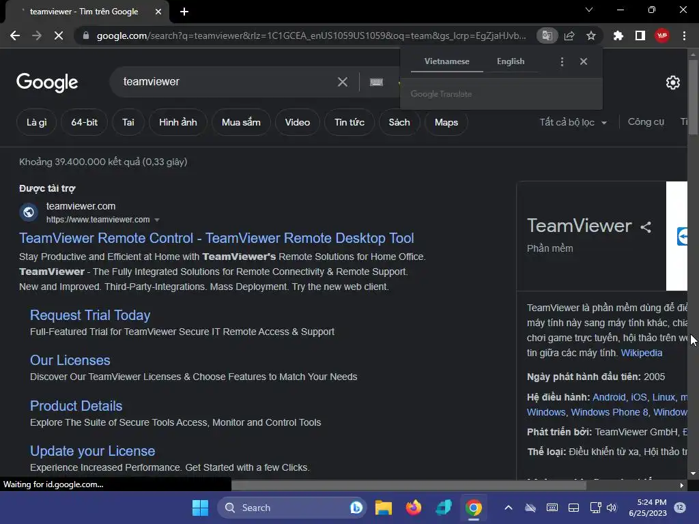699x524 pixels.
Task: Clear the teamviewer search query
Action: [343, 82]
